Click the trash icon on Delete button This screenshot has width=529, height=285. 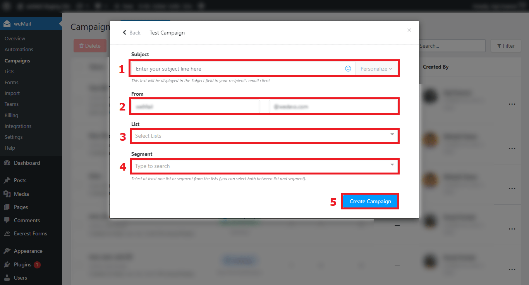tap(82, 45)
